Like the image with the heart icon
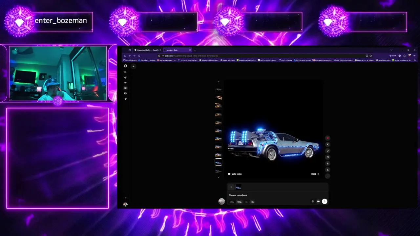This screenshot has height=236, width=420. (327, 138)
